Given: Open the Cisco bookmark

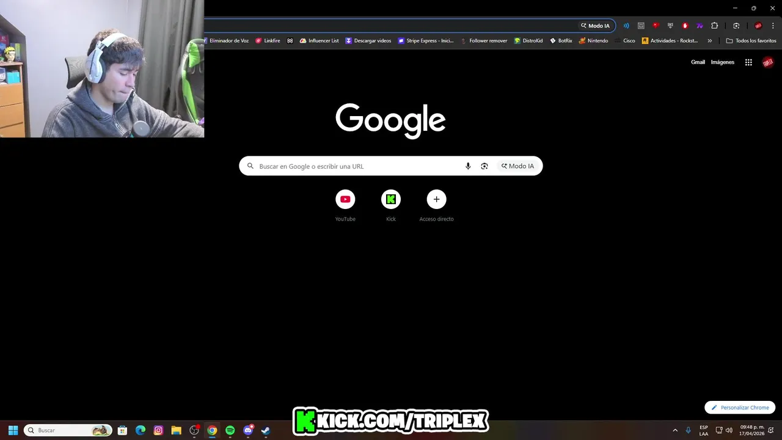Looking at the screenshot, I should tap(625, 41).
